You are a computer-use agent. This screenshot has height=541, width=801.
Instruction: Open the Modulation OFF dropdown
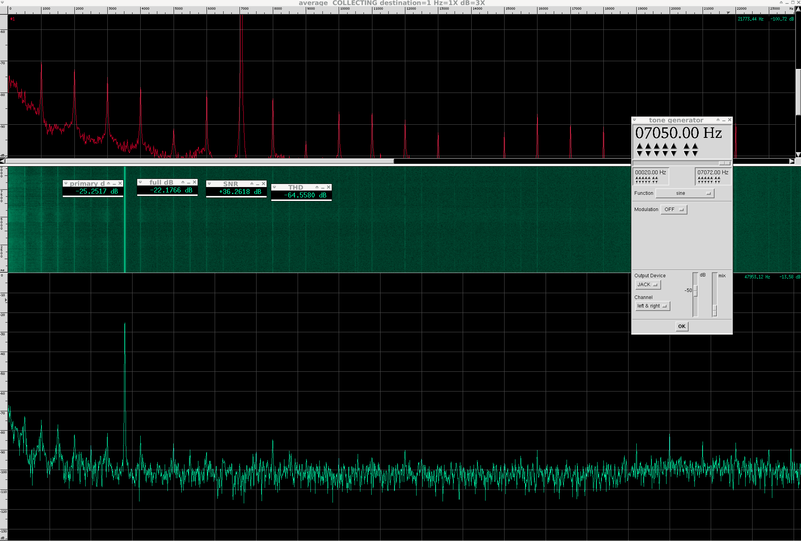tap(674, 210)
